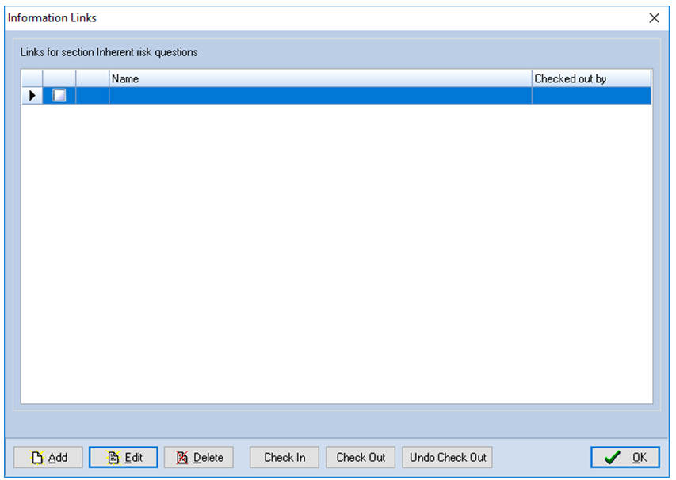Click the Add button
The image size is (676, 480).
tap(48, 457)
